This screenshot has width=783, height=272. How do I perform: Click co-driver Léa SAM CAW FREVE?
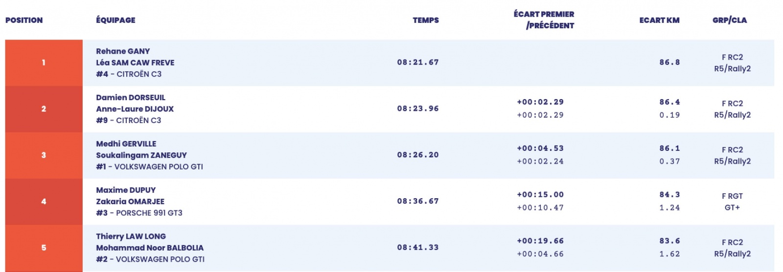coord(135,63)
